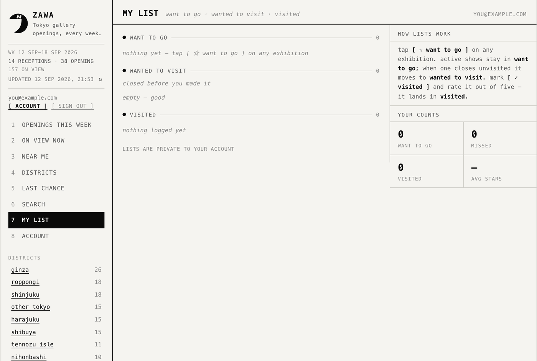Click you@example.com in the sidebar
This screenshot has height=361, width=537.
click(33, 98)
